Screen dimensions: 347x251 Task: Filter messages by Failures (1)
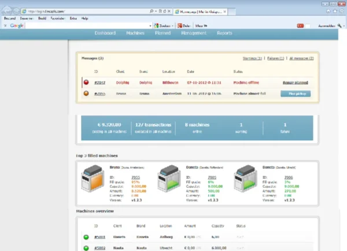click(275, 58)
